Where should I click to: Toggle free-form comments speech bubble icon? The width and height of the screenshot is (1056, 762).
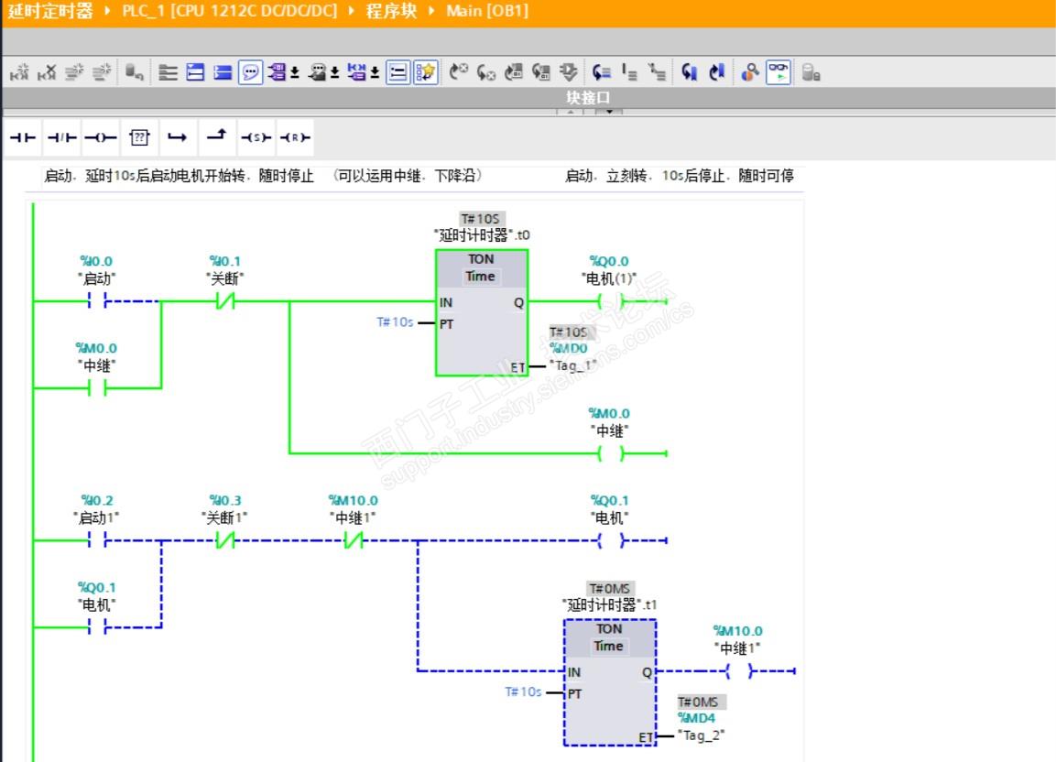(250, 72)
